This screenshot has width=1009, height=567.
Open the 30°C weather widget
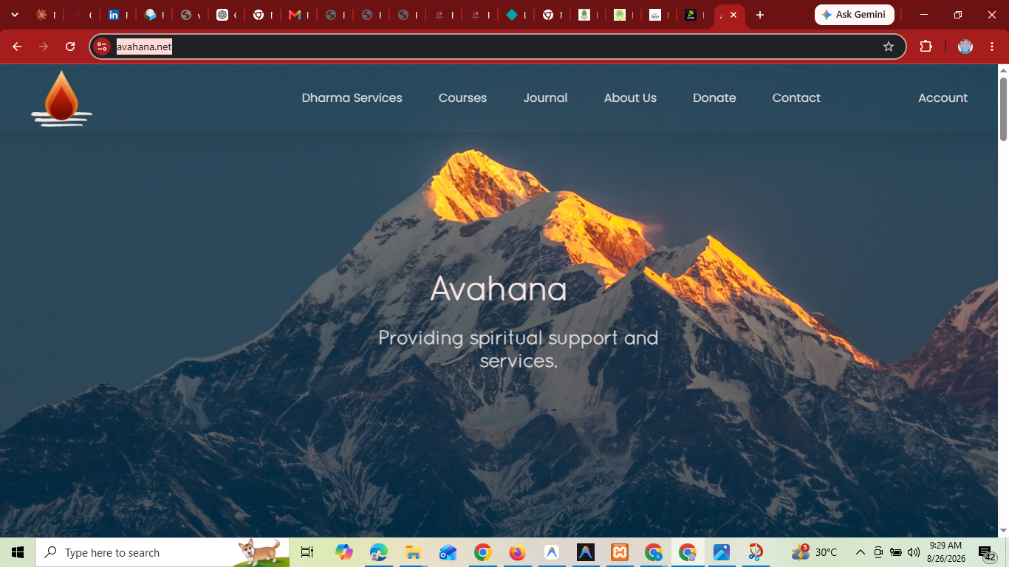pos(814,552)
